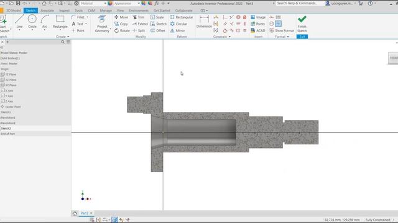Insert an ACAD file
Screen dimensions: 398x223
258,30
